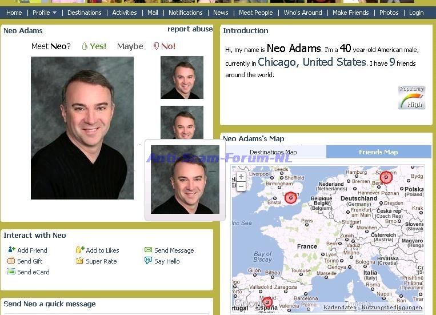The height and width of the screenshot is (315, 436).
Task: Click the Popularity High meter badge
Action: (411, 97)
